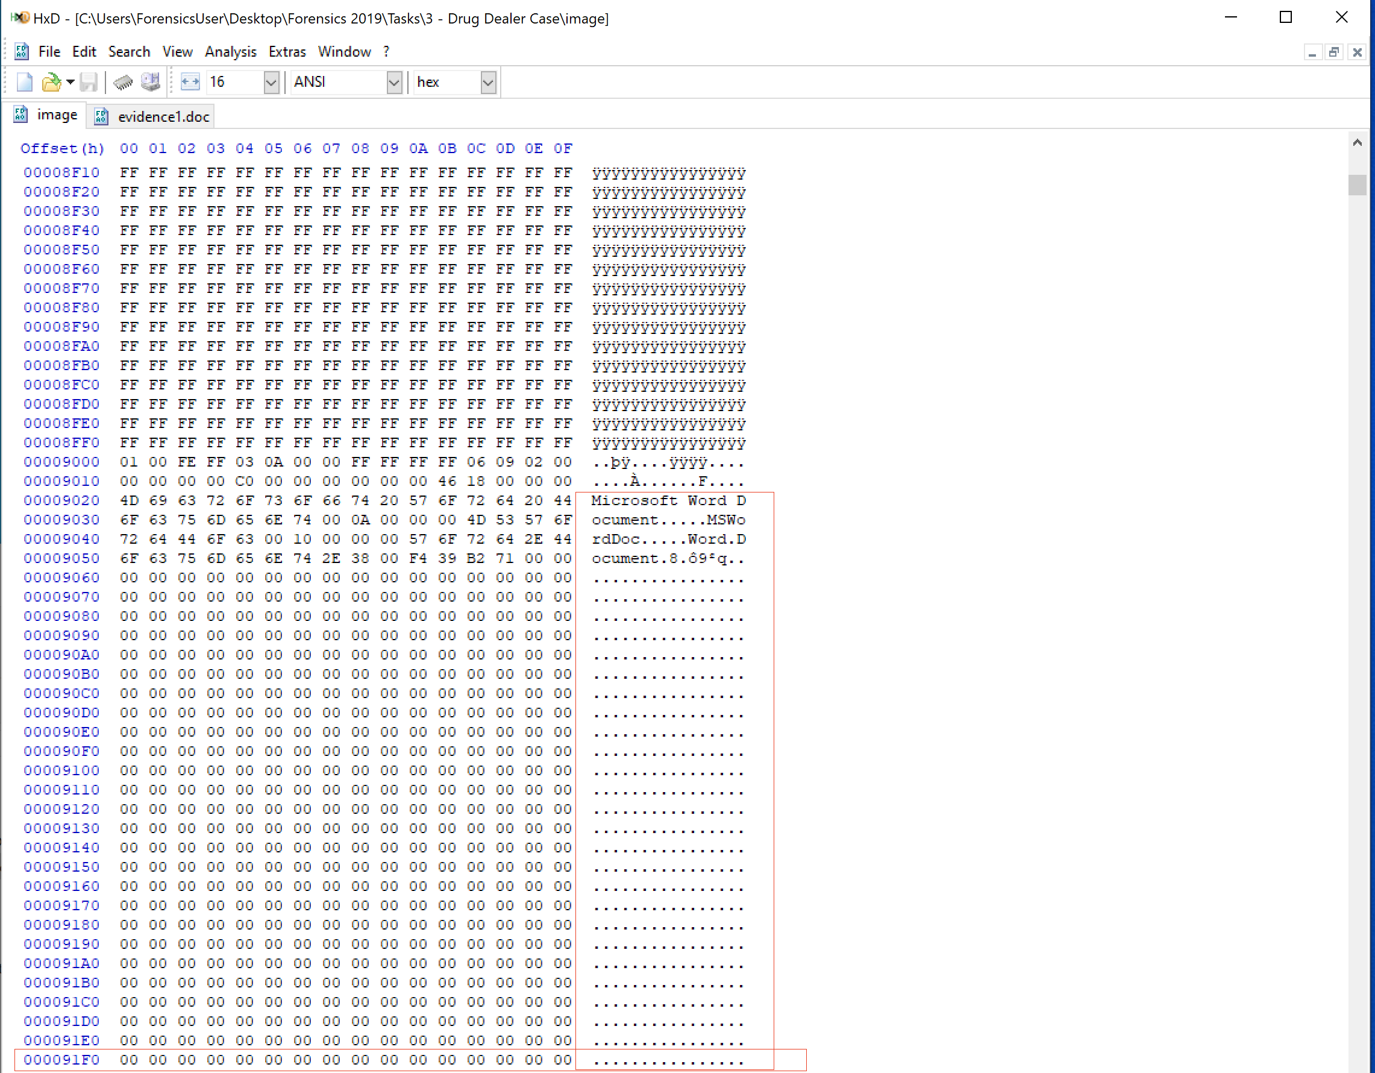Click the Save floppy disk icon
1375x1073 pixels.
[x=88, y=83]
